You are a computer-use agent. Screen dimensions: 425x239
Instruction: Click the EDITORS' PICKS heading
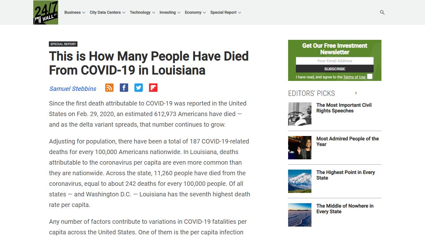click(x=311, y=93)
